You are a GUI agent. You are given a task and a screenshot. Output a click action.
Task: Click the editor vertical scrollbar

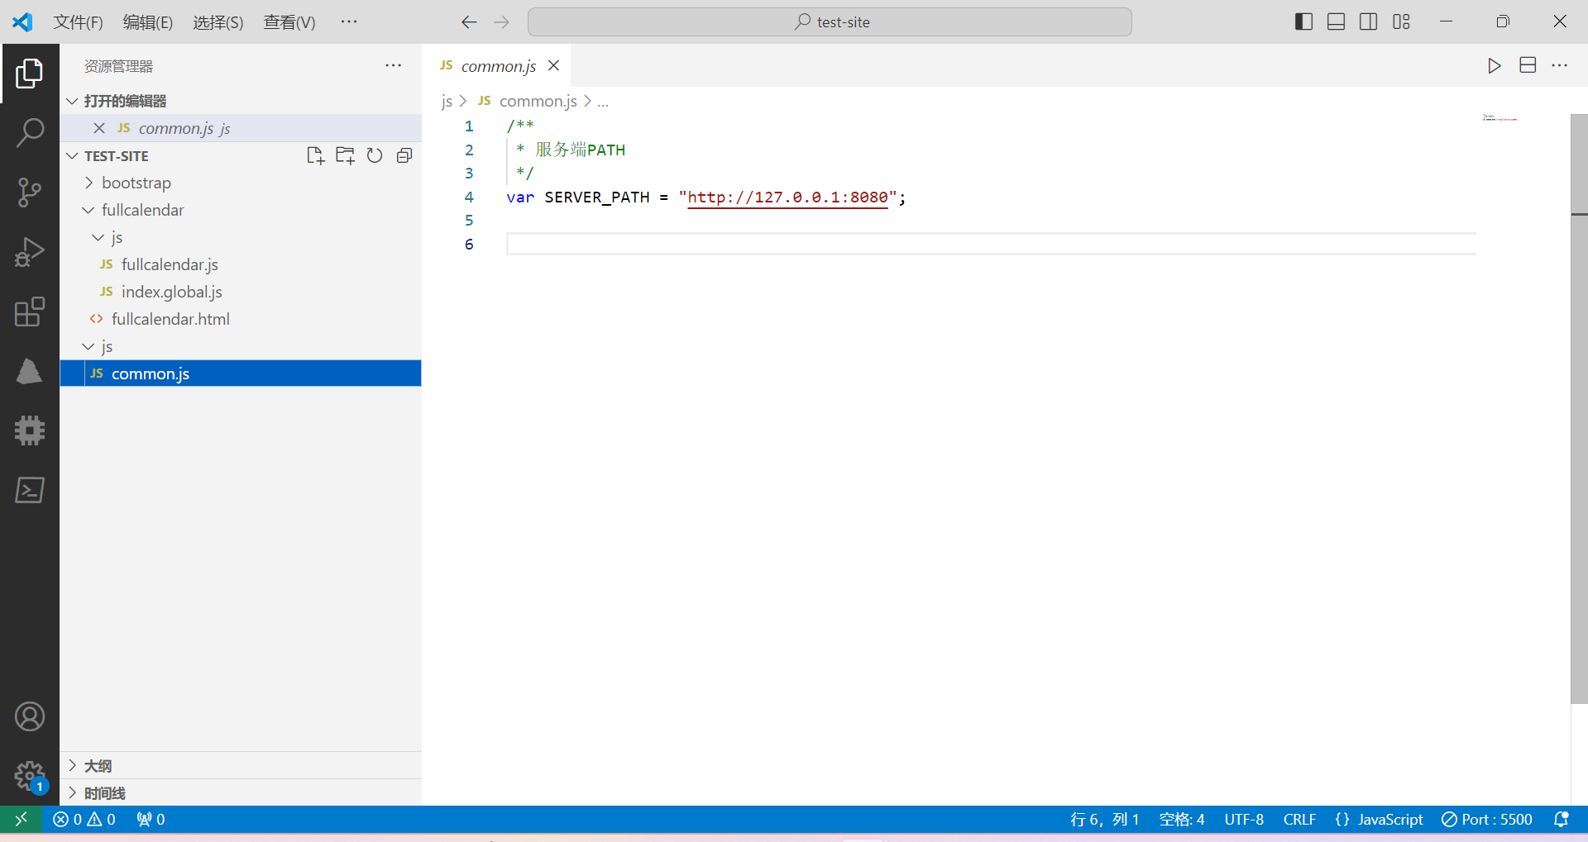1579,409
